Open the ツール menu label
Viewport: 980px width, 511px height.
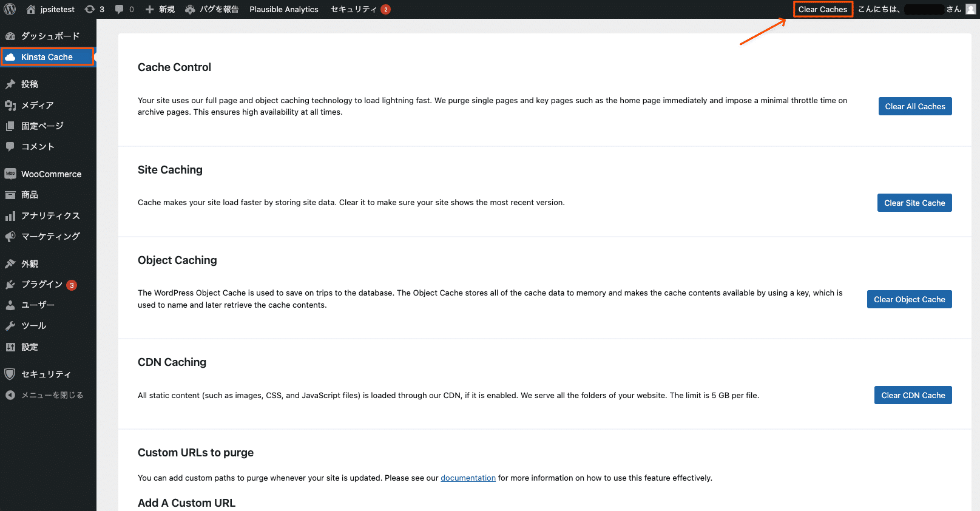coord(34,325)
